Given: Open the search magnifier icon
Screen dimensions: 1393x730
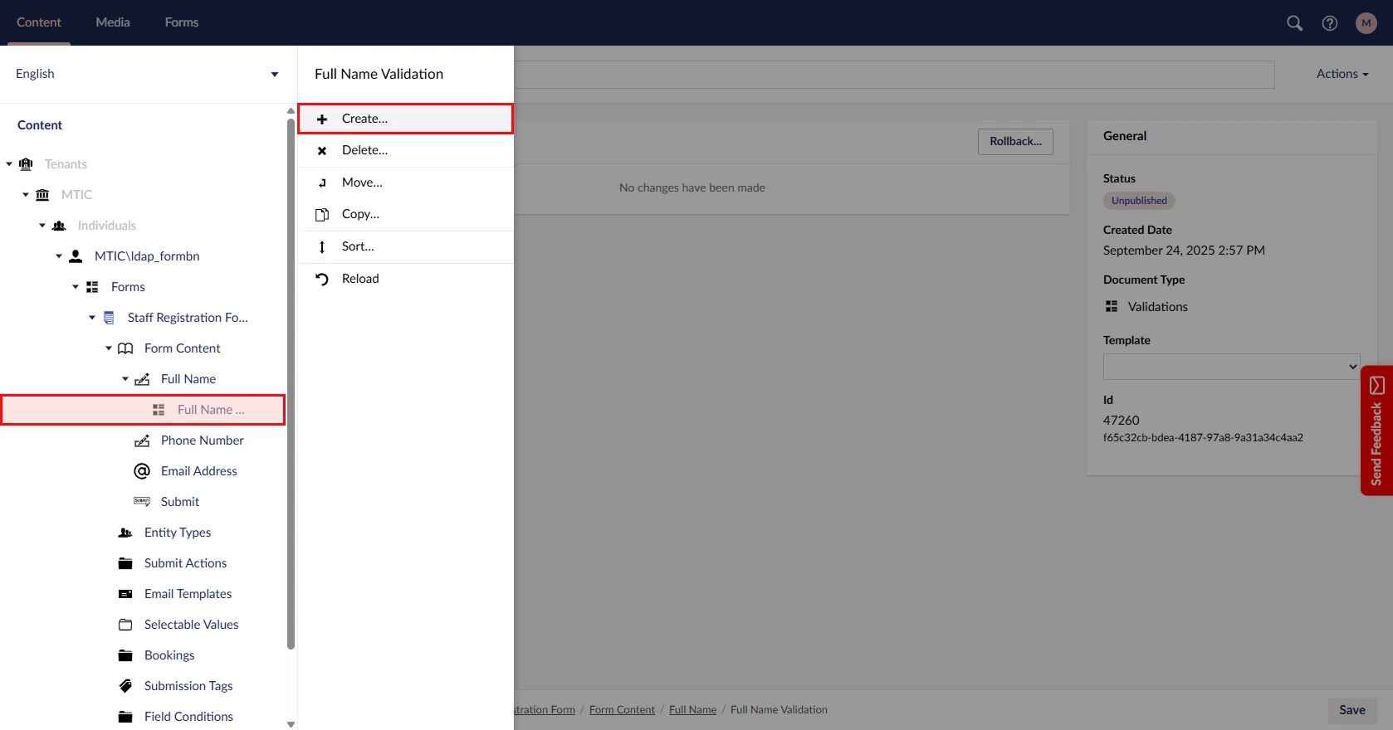Looking at the screenshot, I should 1294,23.
